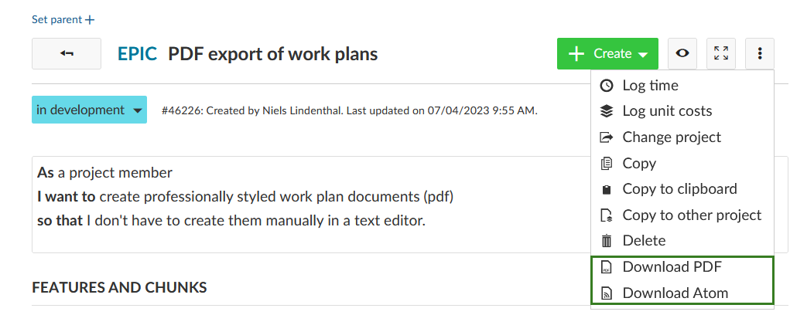Click the trash icon for Delete
The image size is (790, 315).
pyautogui.click(x=607, y=241)
